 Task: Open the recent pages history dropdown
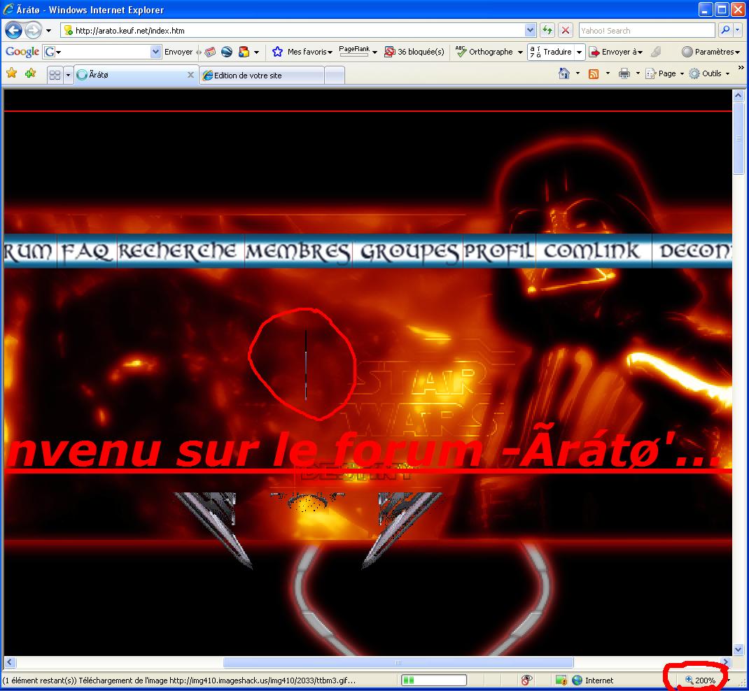click(48, 31)
